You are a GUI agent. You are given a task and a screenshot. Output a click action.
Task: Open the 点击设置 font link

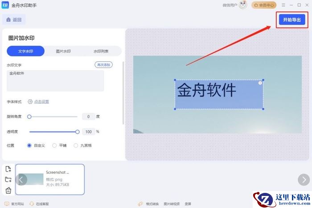[x=41, y=102]
